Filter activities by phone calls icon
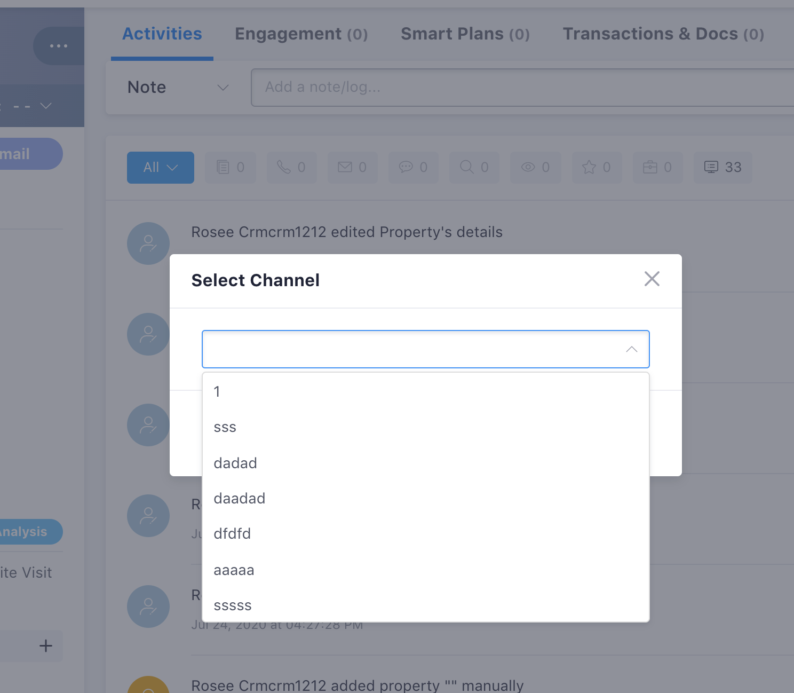This screenshot has height=693, width=794. 291,168
